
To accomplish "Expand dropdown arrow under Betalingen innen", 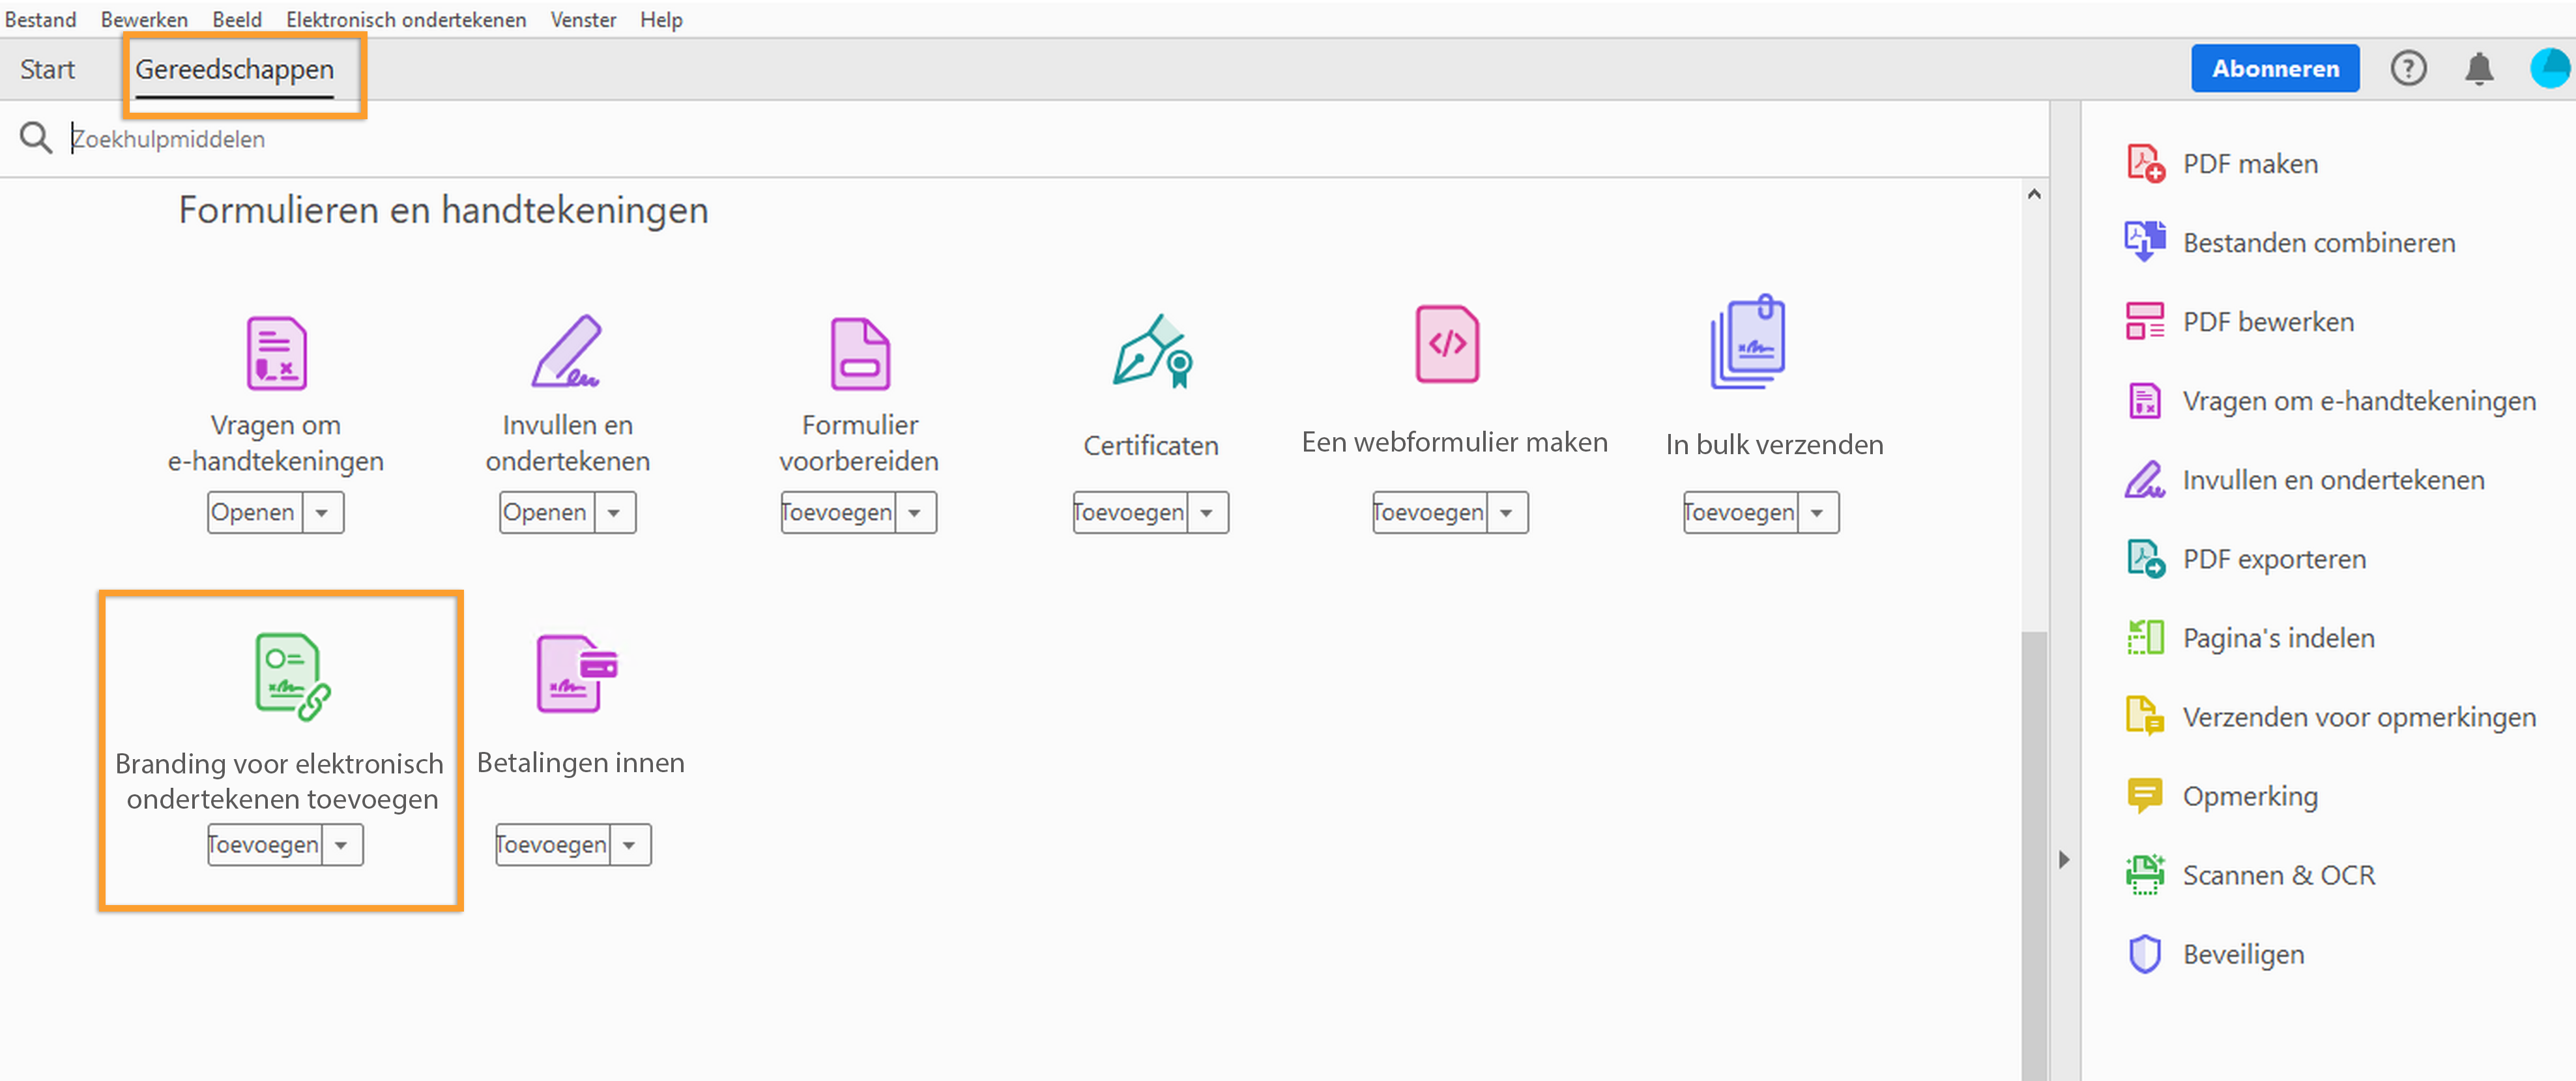I will point(629,845).
